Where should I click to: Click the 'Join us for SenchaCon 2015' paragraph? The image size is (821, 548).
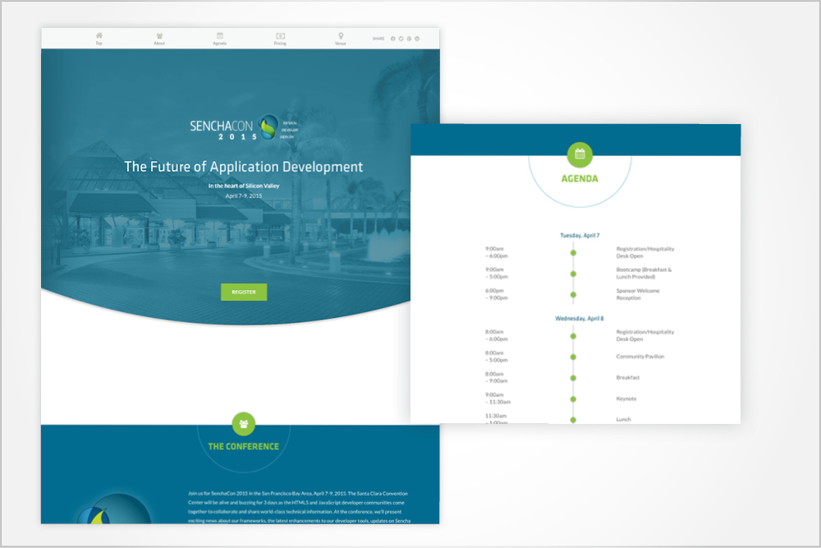(299, 507)
